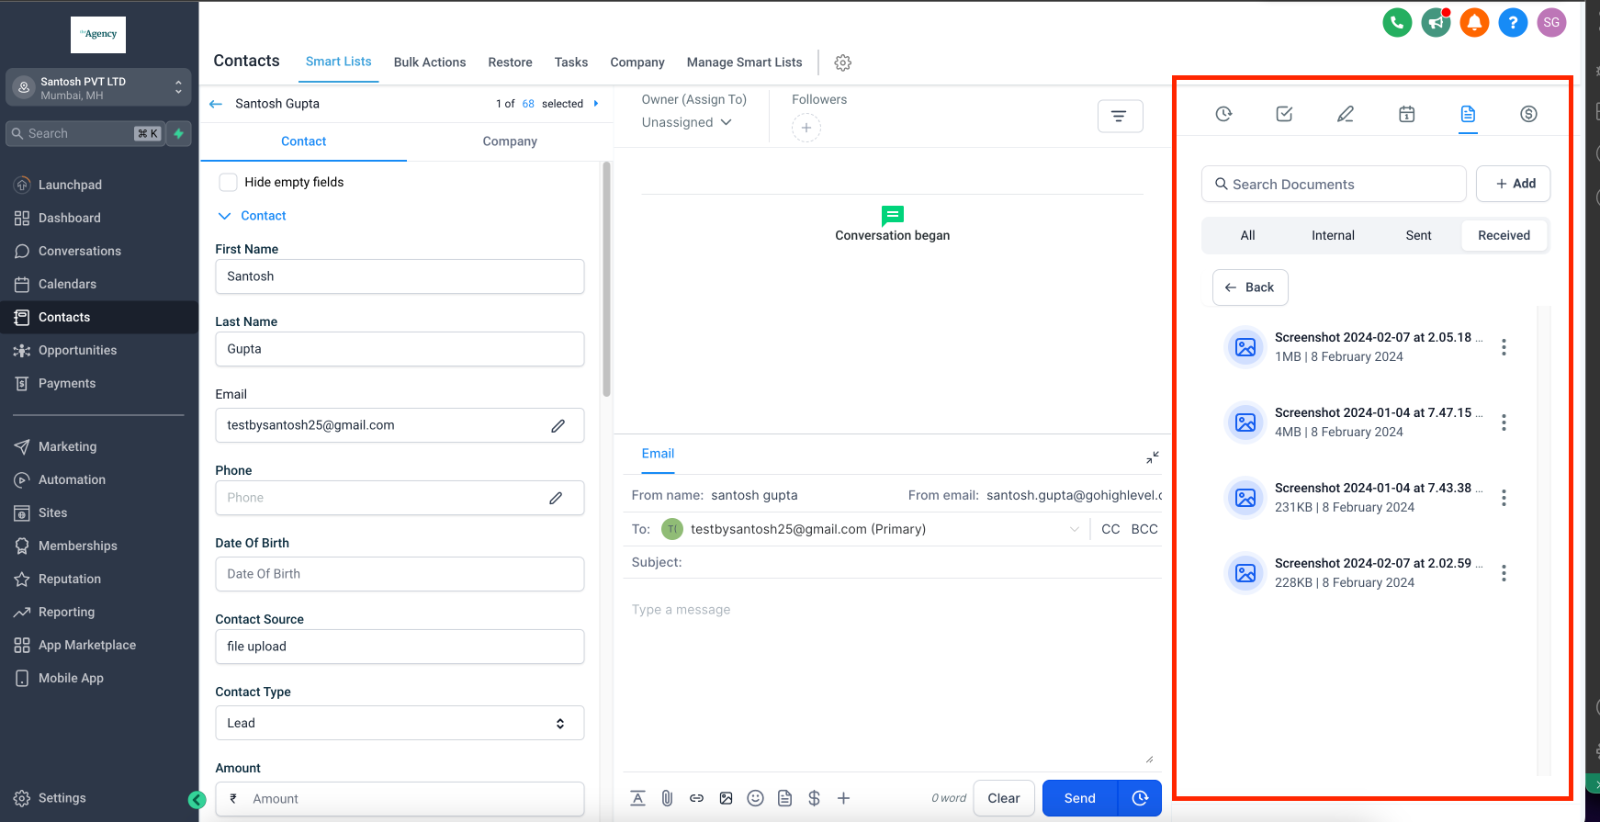Open the Contact Type Lead dropdown

400,723
